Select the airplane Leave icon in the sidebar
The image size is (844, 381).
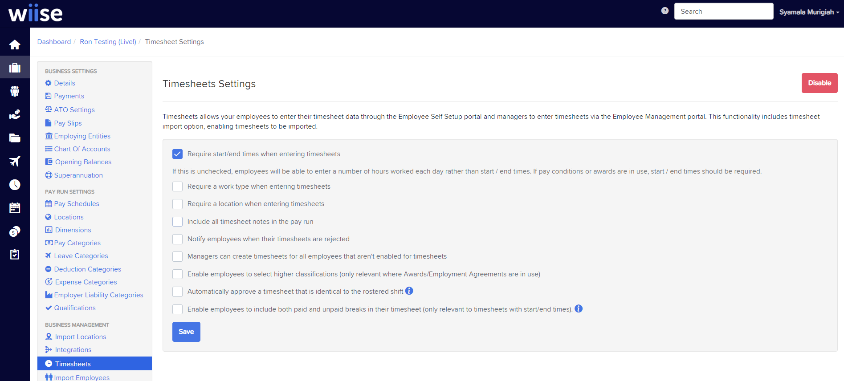[15, 161]
